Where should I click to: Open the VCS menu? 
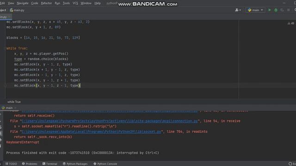click(75, 3)
